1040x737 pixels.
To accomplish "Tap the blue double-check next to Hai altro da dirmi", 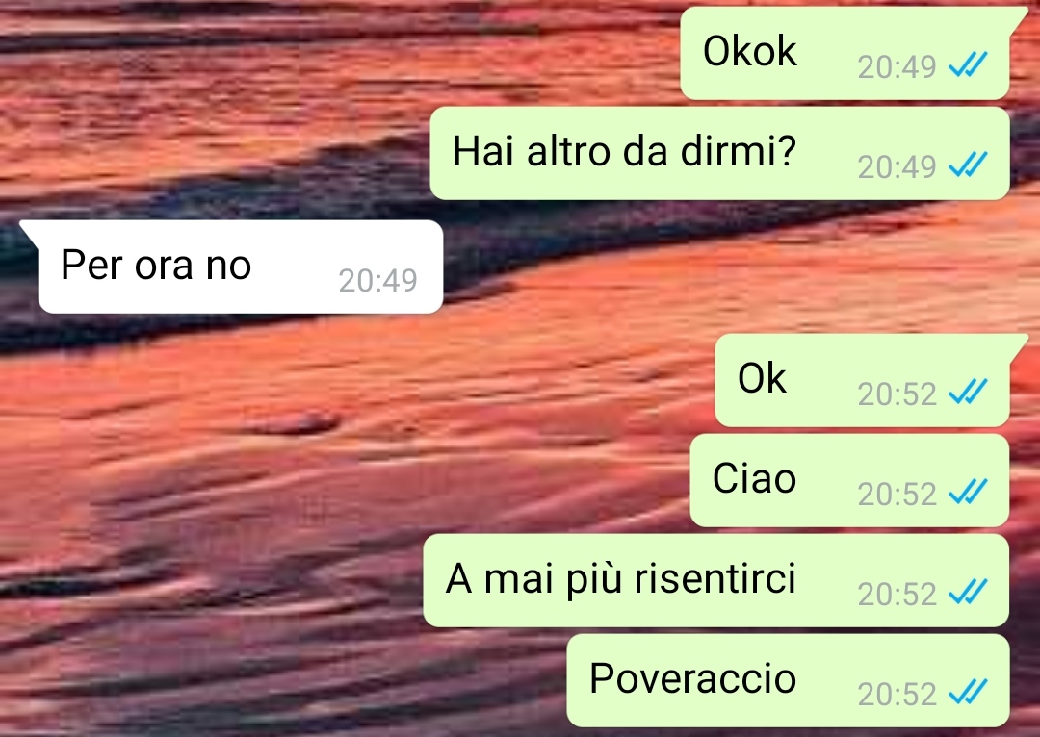I will pos(969,165).
